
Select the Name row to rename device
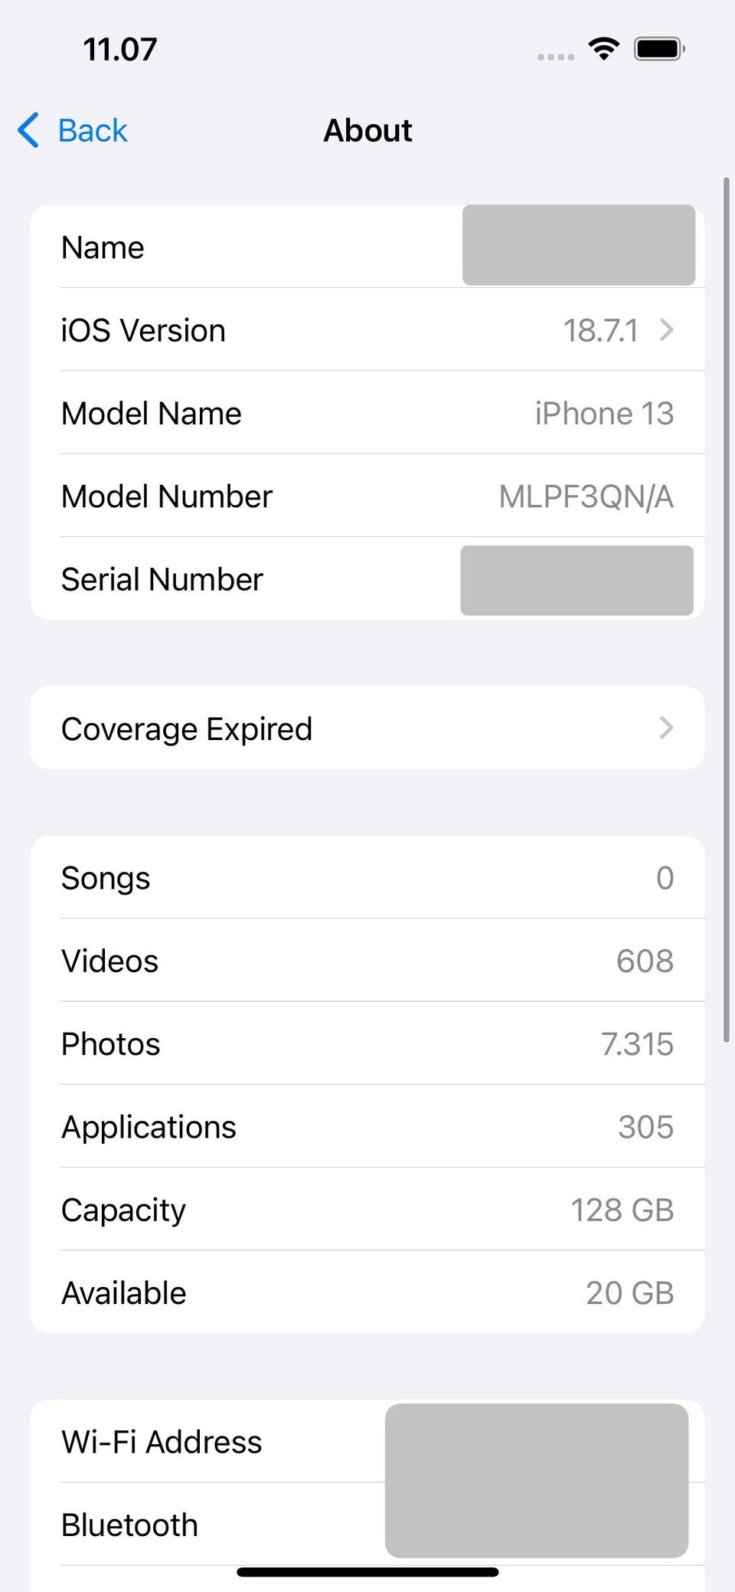(x=367, y=247)
